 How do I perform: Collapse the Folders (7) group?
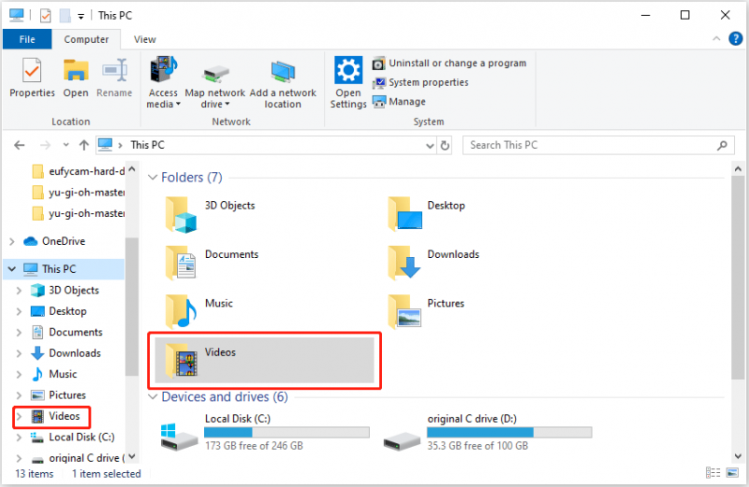point(153,178)
